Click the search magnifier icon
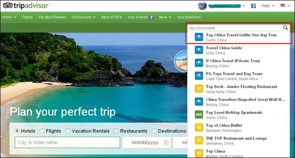Image resolution: width=295 pixels, height=158 pixels. [x=285, y=28]
